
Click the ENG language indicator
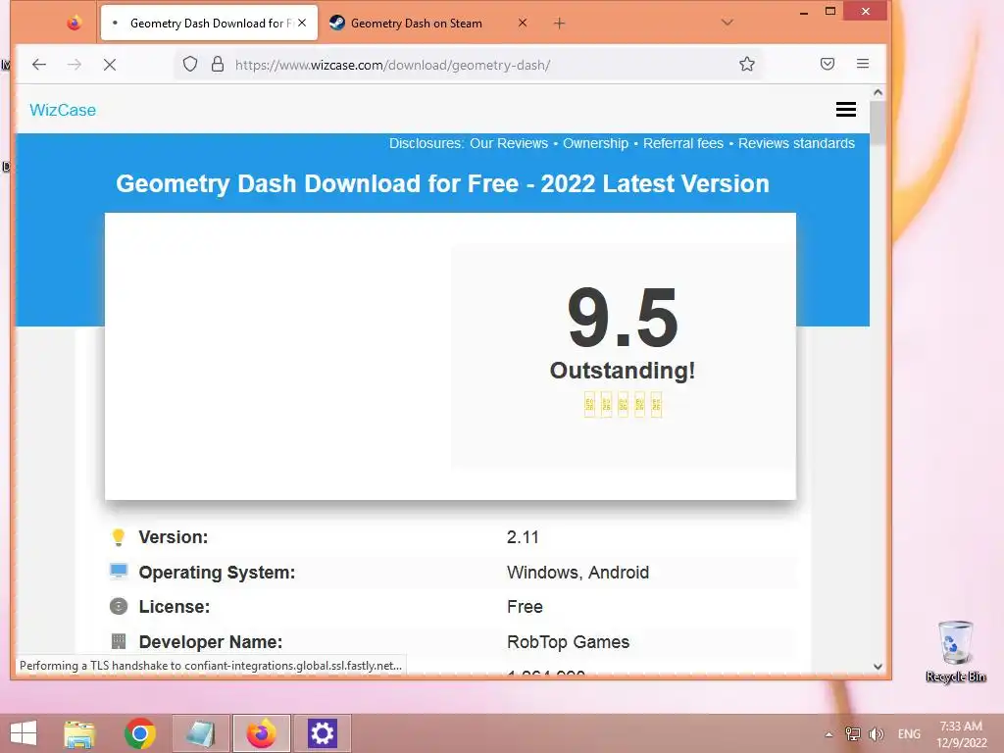pyautogui.click(x=909, y=733)
